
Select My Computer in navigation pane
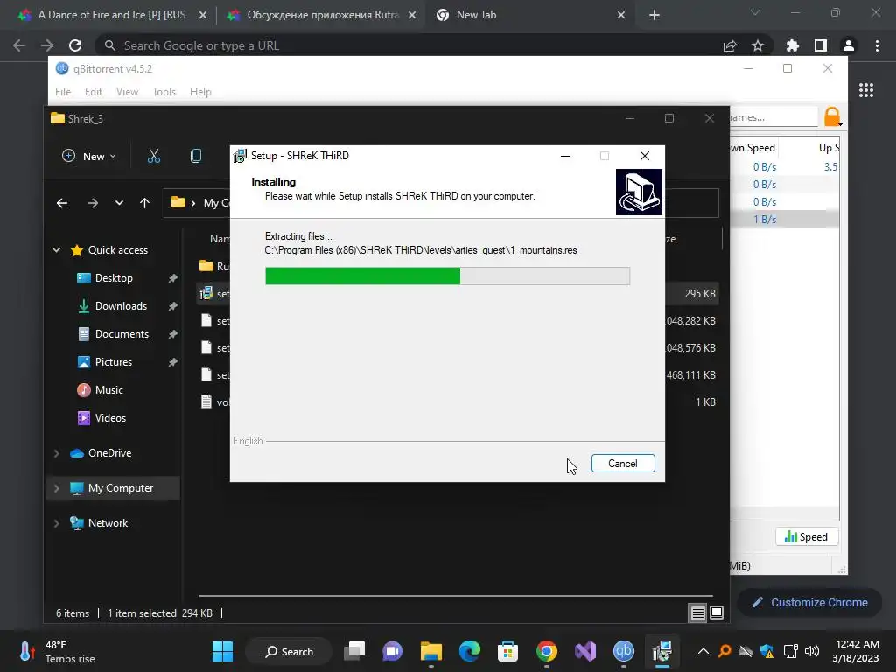[x=121, y=488]
